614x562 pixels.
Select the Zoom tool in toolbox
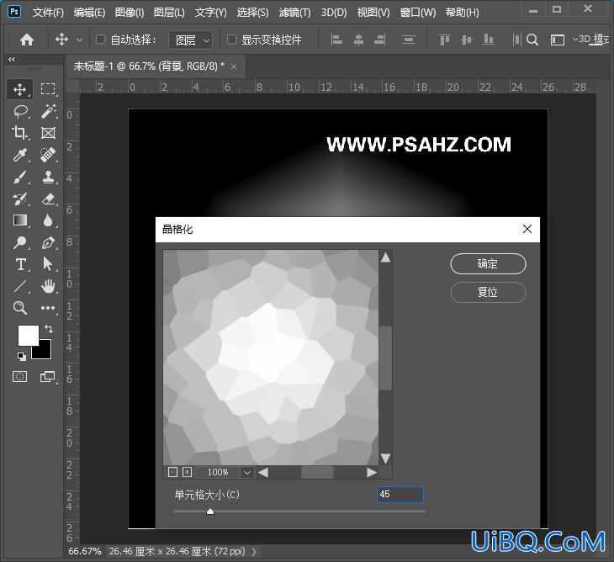coord(19,308)
